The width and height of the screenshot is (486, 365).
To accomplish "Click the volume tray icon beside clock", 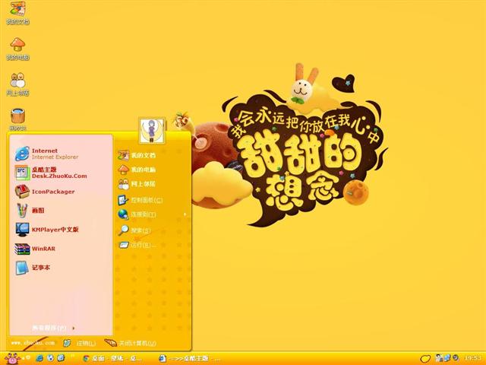I will 456,358.
